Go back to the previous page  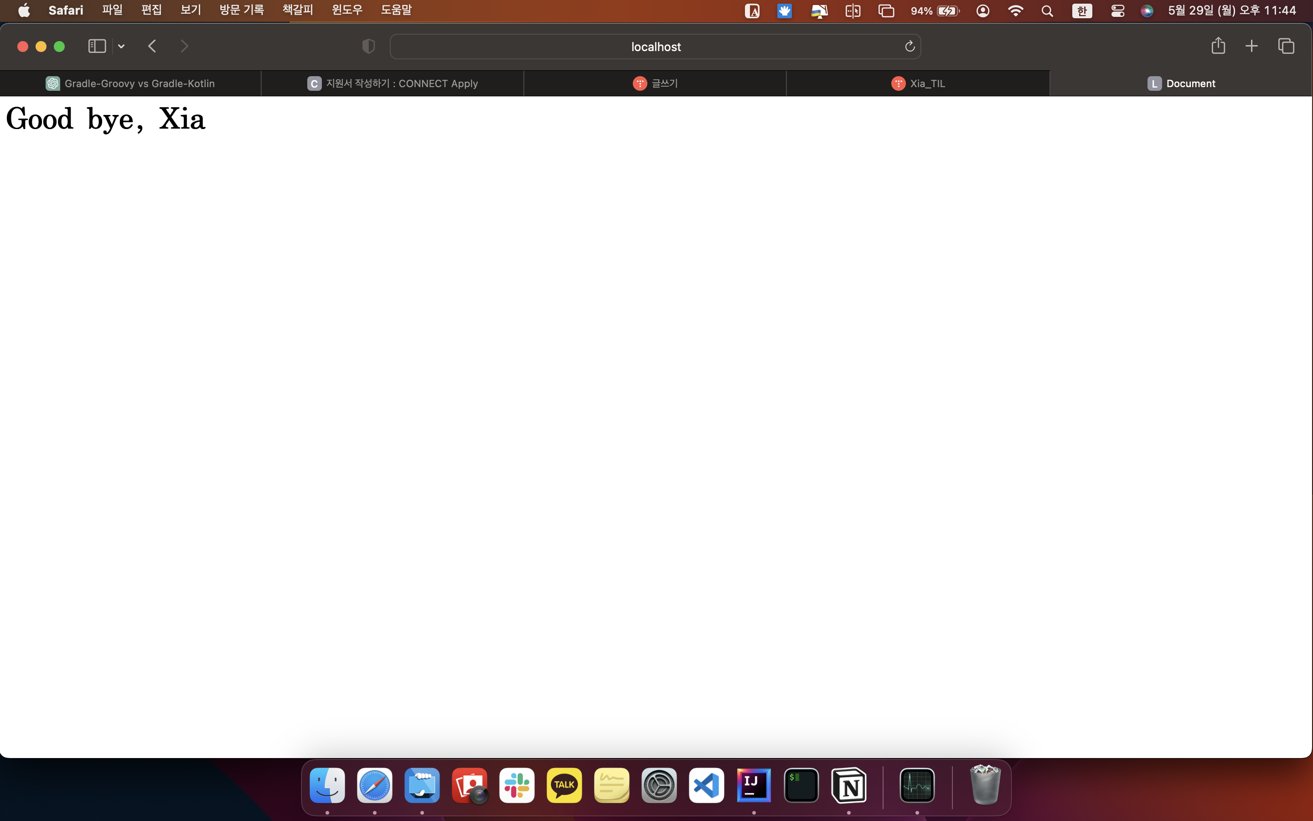click(x=152, y=46)
